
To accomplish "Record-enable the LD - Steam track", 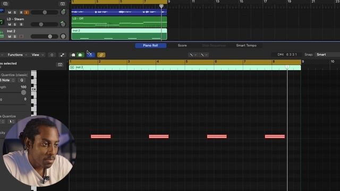I will 21,24.
